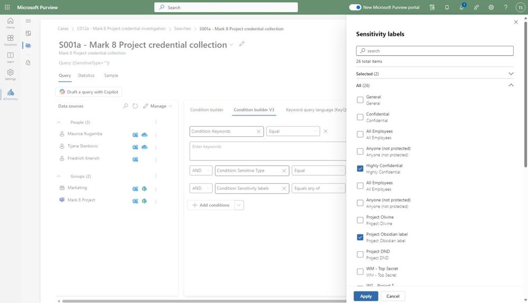
Task: Check the WM - Top Secret checkbox
Action: 360,271
